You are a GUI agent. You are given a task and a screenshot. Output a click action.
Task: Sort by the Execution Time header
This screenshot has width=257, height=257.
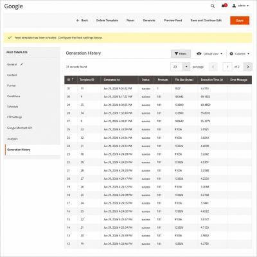pos(212,80)
